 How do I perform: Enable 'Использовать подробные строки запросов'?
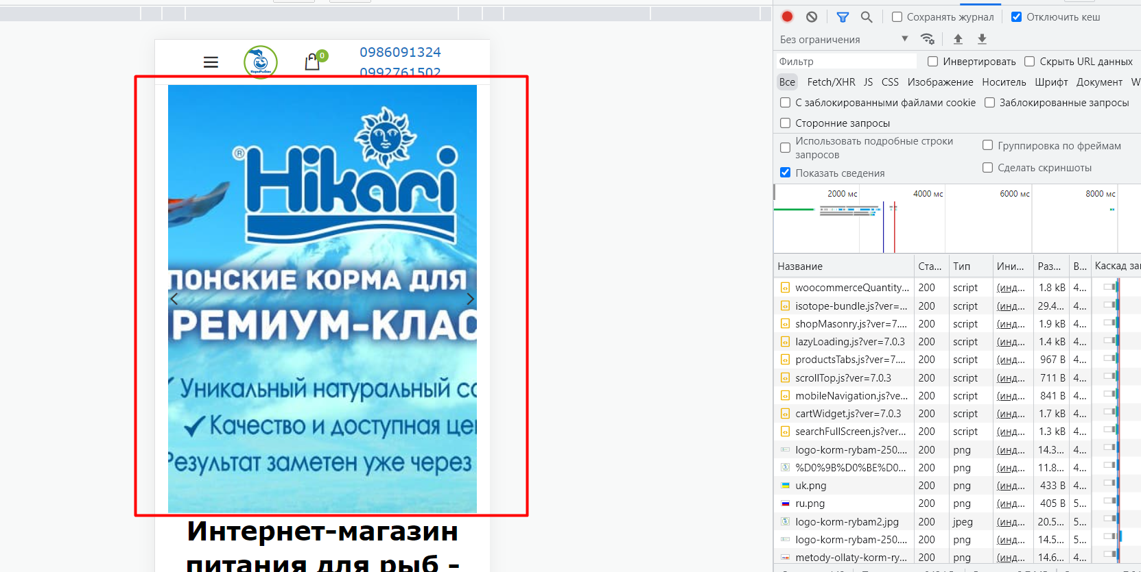pyautogui.click(x=786, y=148)
